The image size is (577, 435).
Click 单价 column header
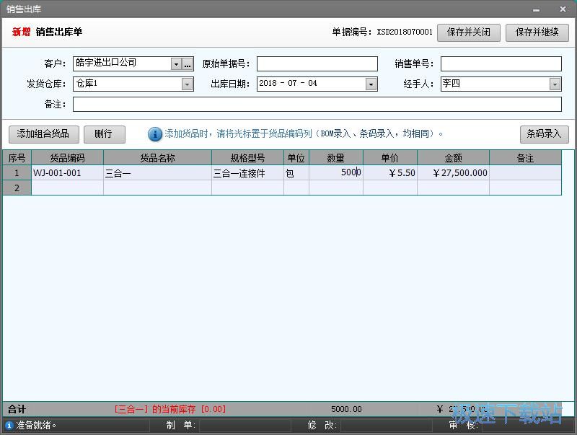pos(390,158)
